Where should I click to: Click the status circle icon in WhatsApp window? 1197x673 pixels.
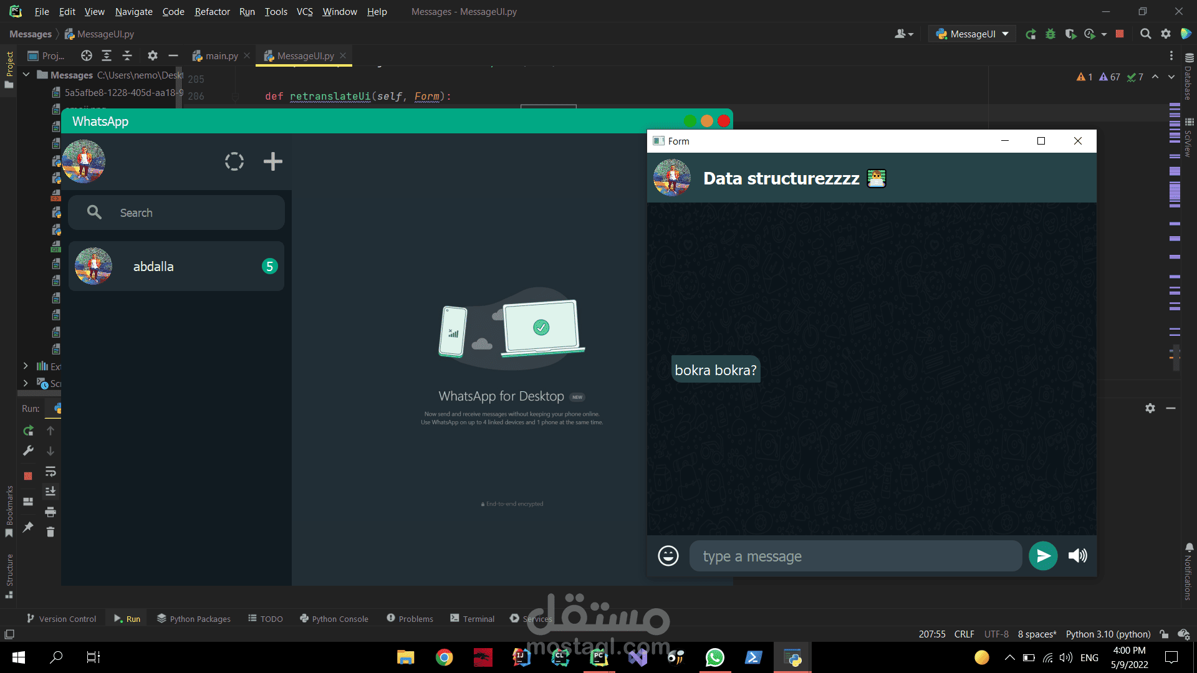[234, 161]
